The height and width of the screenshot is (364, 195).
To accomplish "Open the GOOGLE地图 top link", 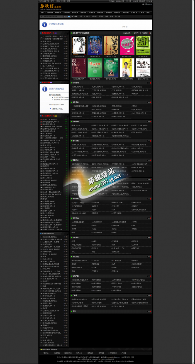I will pyautogui.click(x=120, y=1).
